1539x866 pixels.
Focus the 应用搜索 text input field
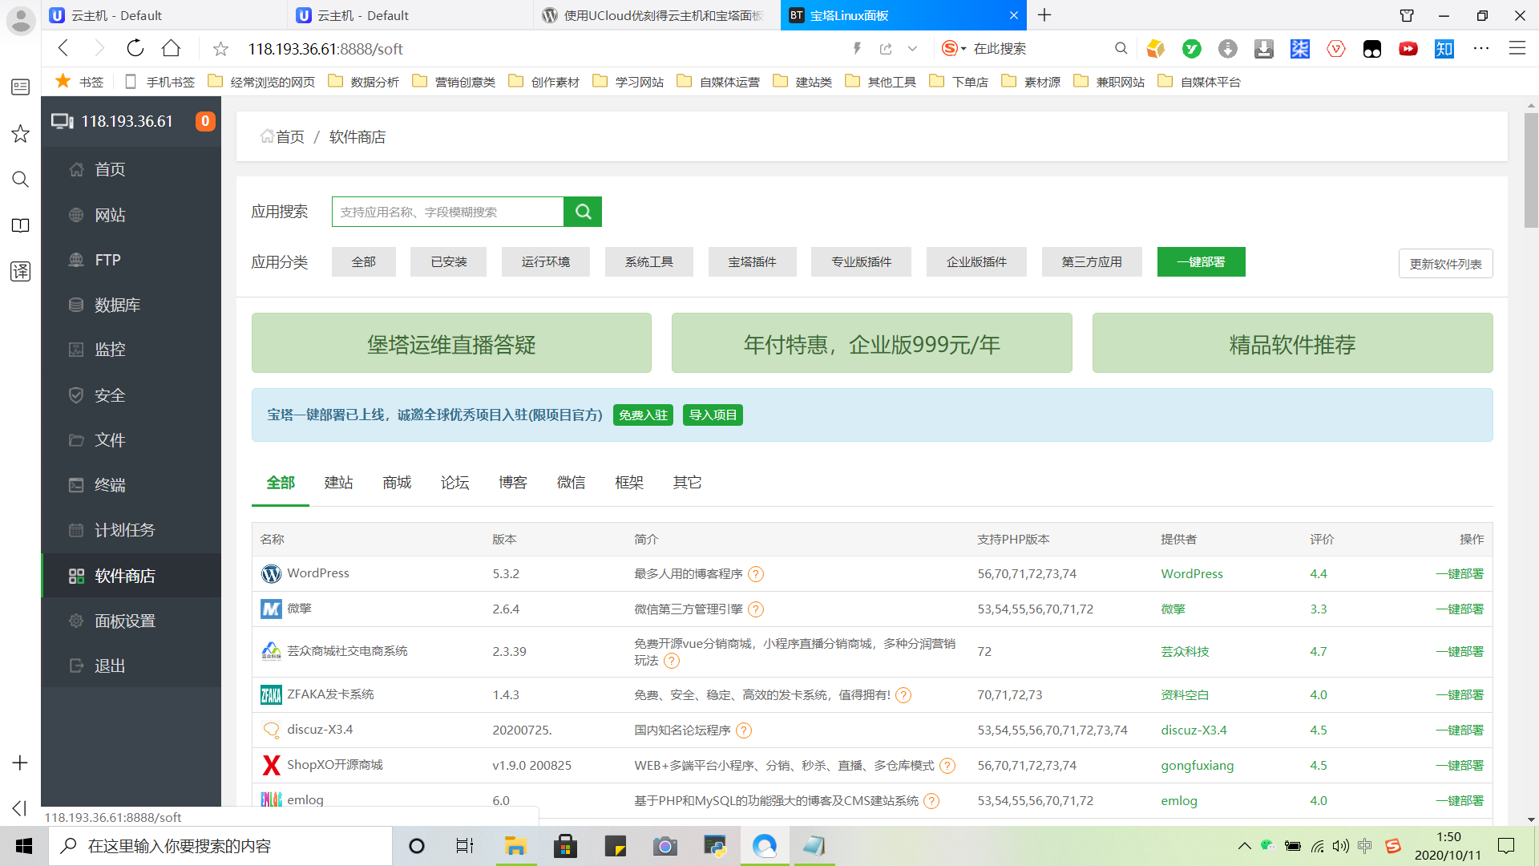pyautogui.click(x=448, y=212)
